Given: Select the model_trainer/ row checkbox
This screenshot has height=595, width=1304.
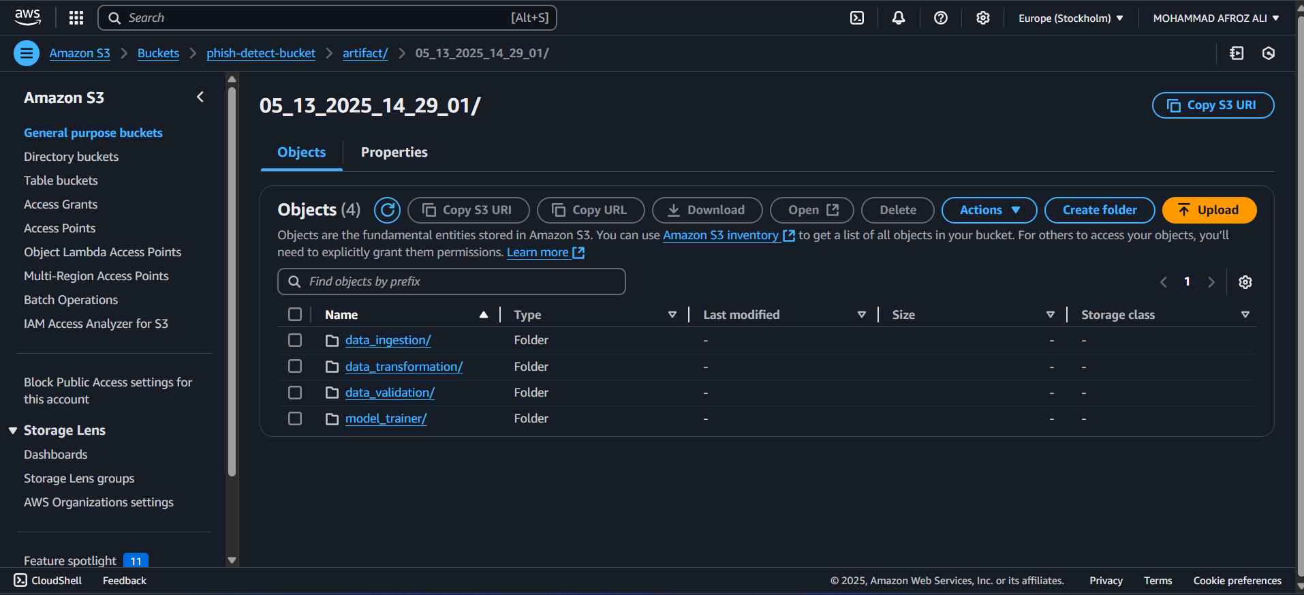Looking at the screenshot, I should [x=295, y=418].
